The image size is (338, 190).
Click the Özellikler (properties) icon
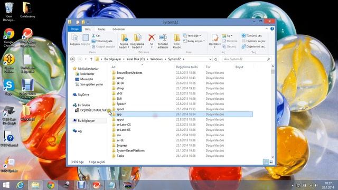click(215, 38)
